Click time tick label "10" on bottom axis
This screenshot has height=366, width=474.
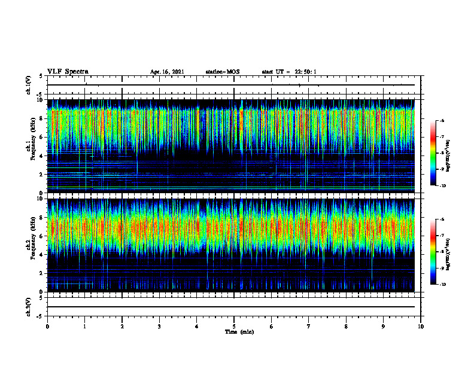click(x=421, y=327)
